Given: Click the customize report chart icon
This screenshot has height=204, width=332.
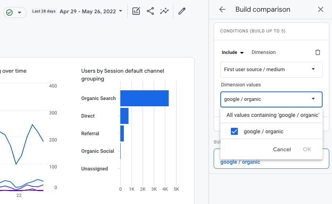Looking at the screenshot, I should [x=136, y=11].
